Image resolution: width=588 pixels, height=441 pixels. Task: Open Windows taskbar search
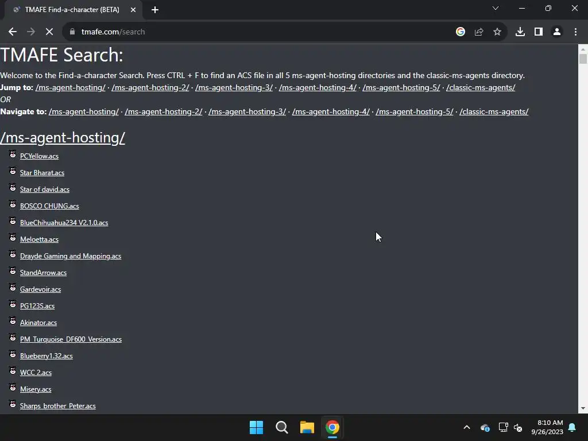tap(281, 427)
